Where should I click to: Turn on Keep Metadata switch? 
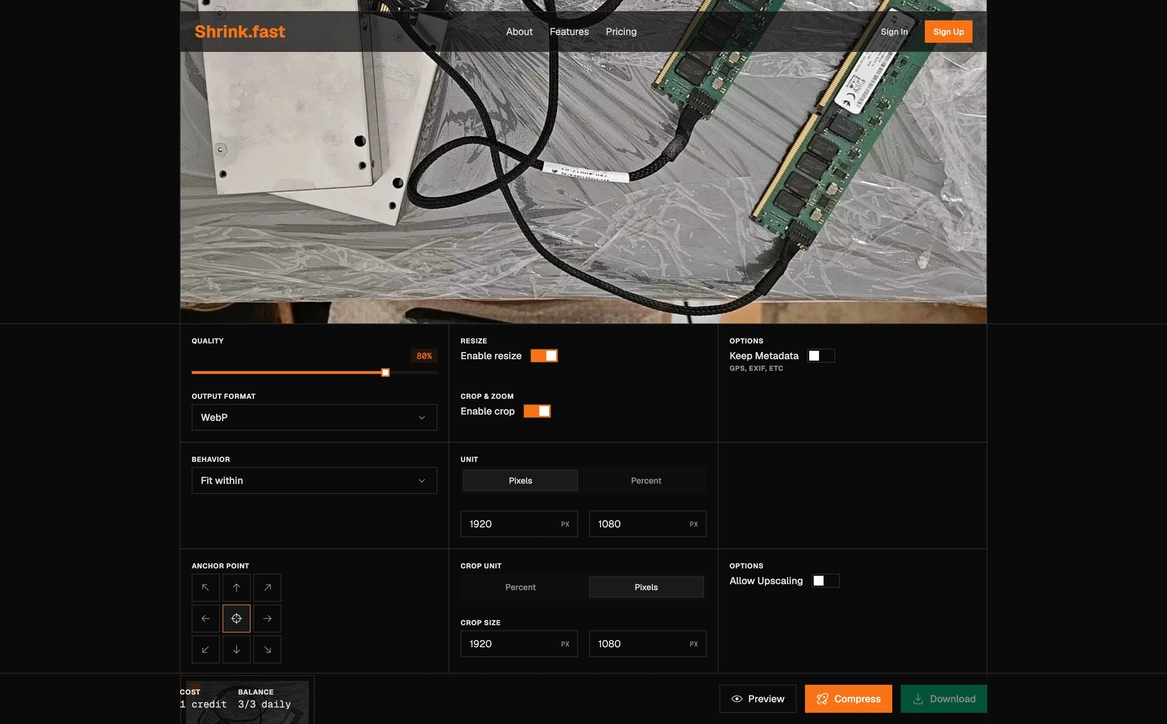pyautogui.click(x=821, y=356)
